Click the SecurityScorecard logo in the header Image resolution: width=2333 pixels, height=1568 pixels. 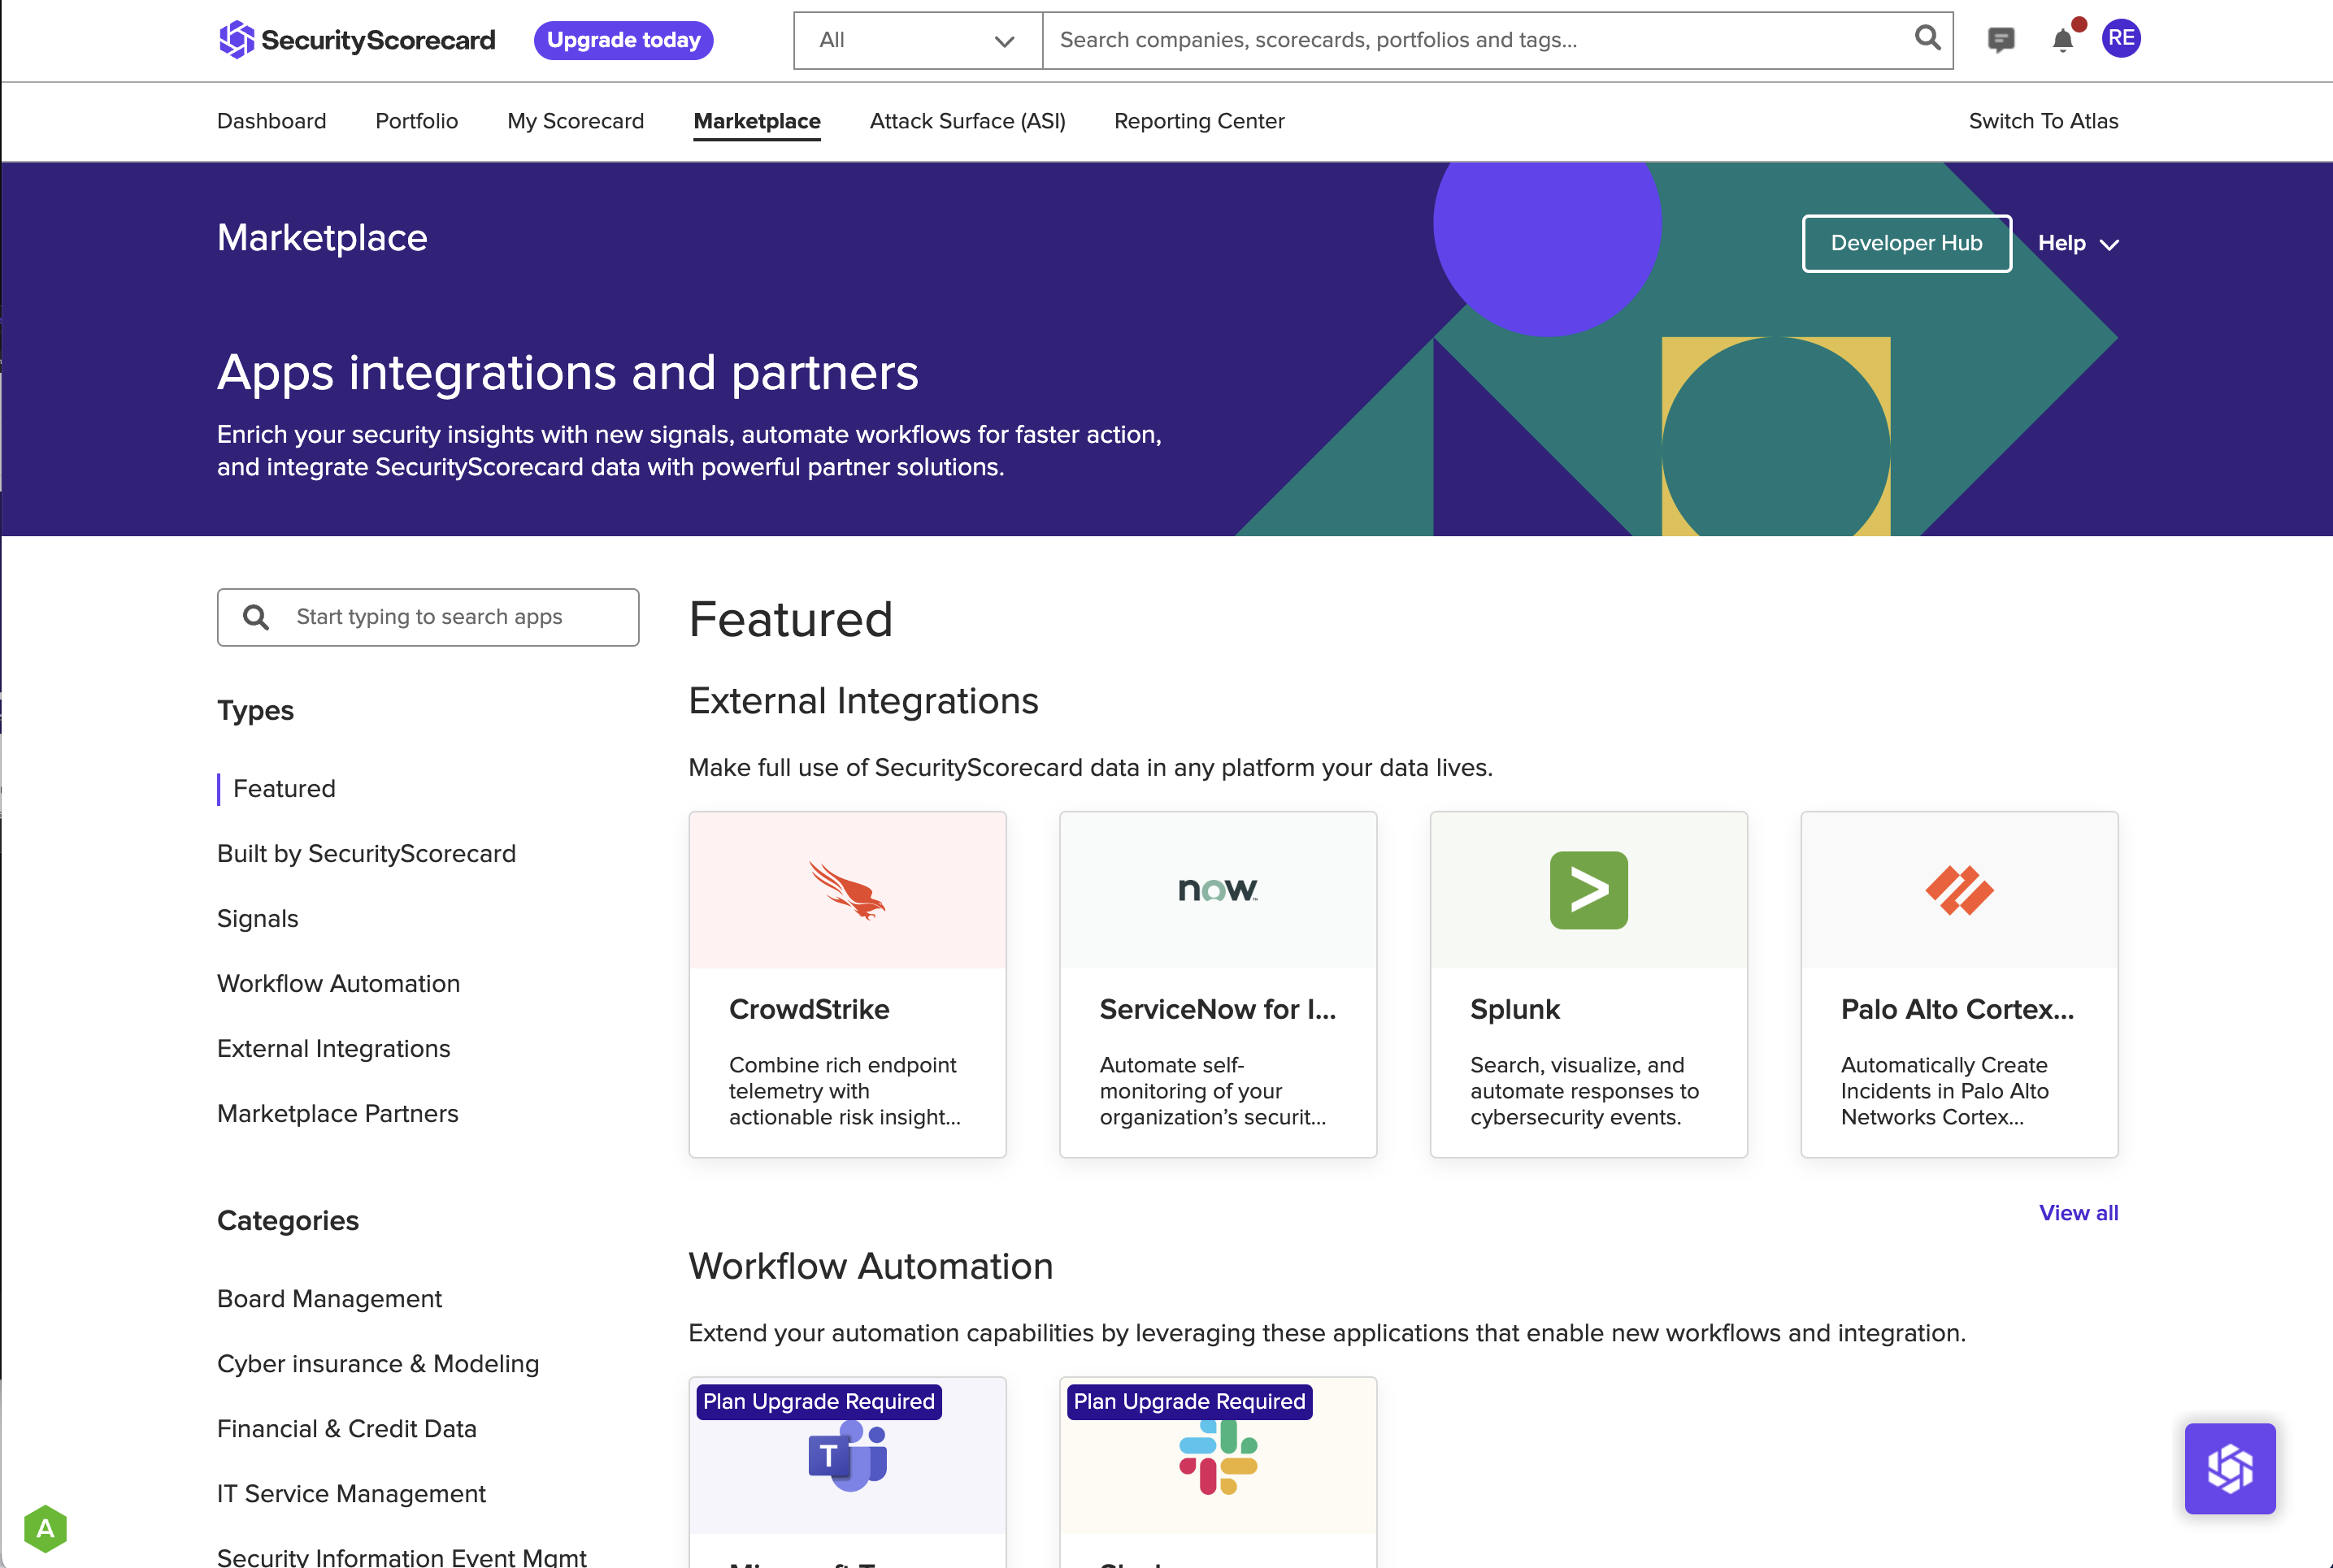point(355,40)
